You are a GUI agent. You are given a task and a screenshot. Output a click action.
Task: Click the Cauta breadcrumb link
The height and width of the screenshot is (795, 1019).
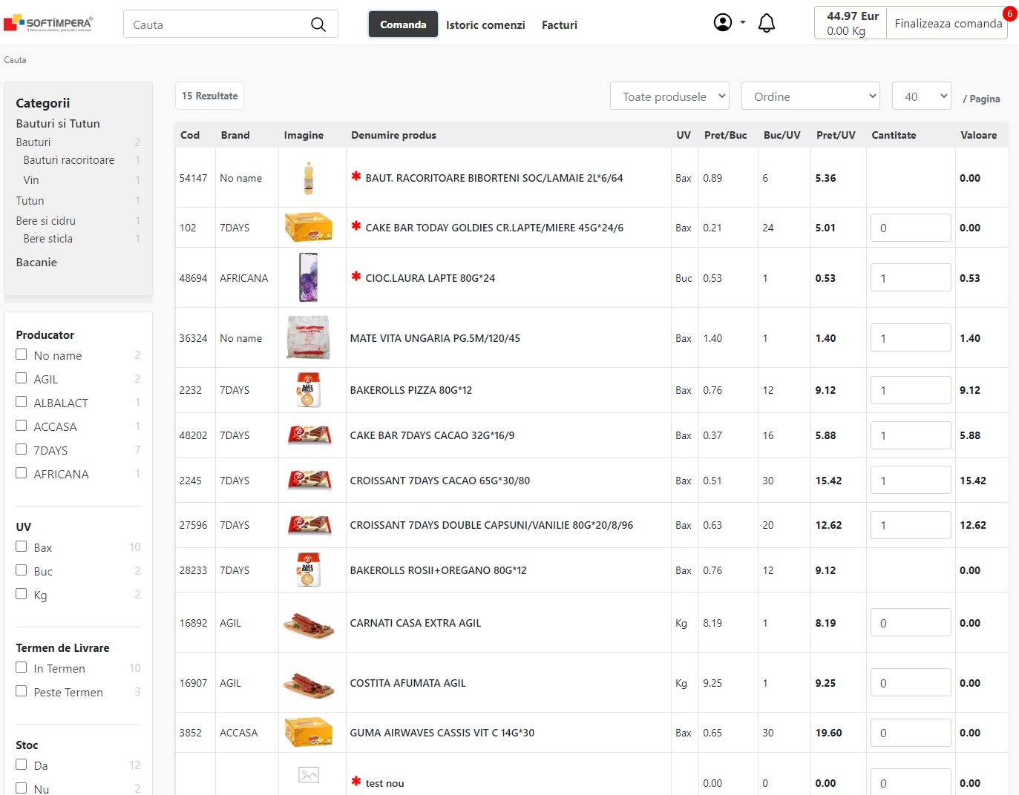tap(15, 60)
